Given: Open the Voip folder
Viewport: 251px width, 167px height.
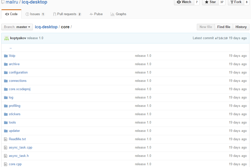Looking at the screenshot, I should tap(12, 56).
